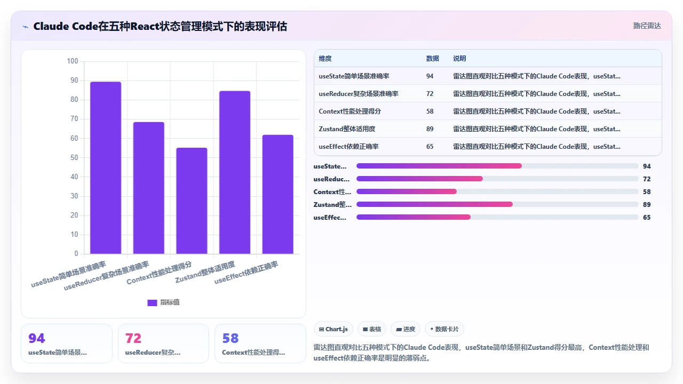The image size is (683, 384).
Task: Click table value 89 in Zustand row
Action: (x=430, y=129)
